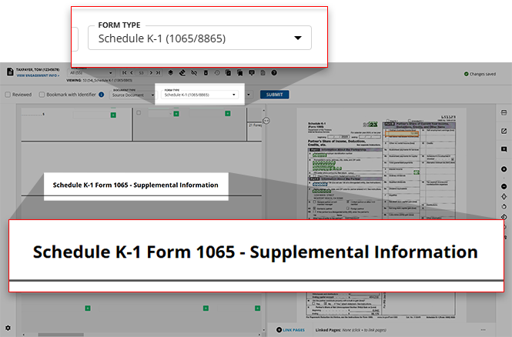Click the Link Pages button

click(x=290, y=330)
